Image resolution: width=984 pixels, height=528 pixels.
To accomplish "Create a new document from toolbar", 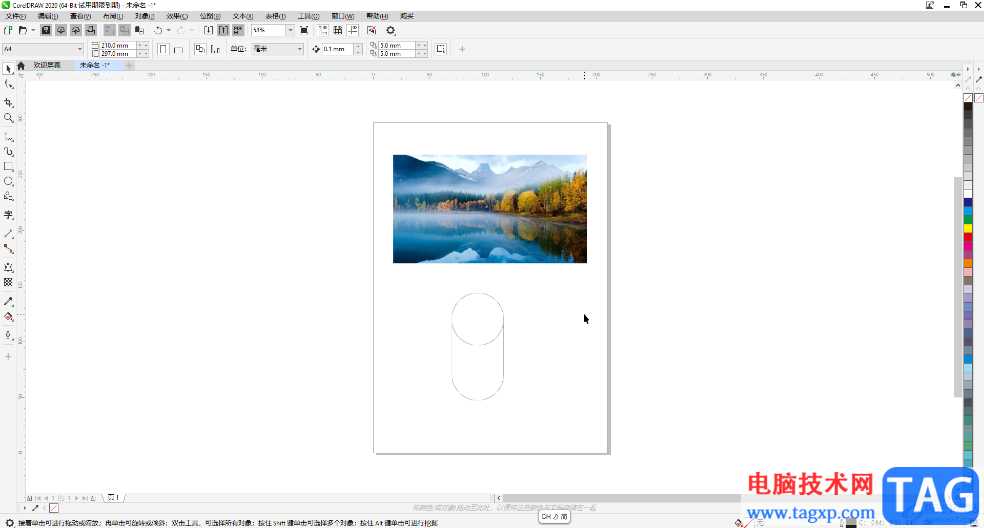I will pos(8,30).
